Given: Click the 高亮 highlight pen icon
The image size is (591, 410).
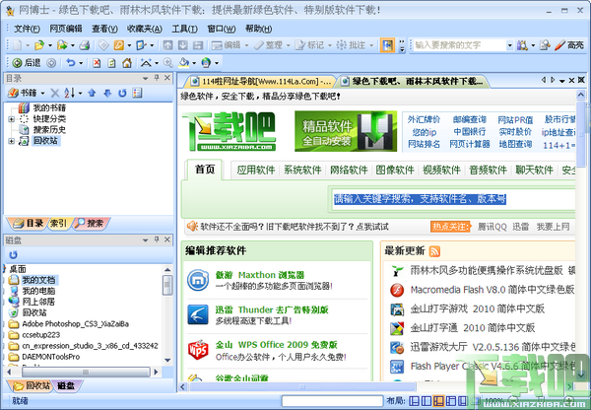Looking at the screenshot, I should click(x=560, y=45).
